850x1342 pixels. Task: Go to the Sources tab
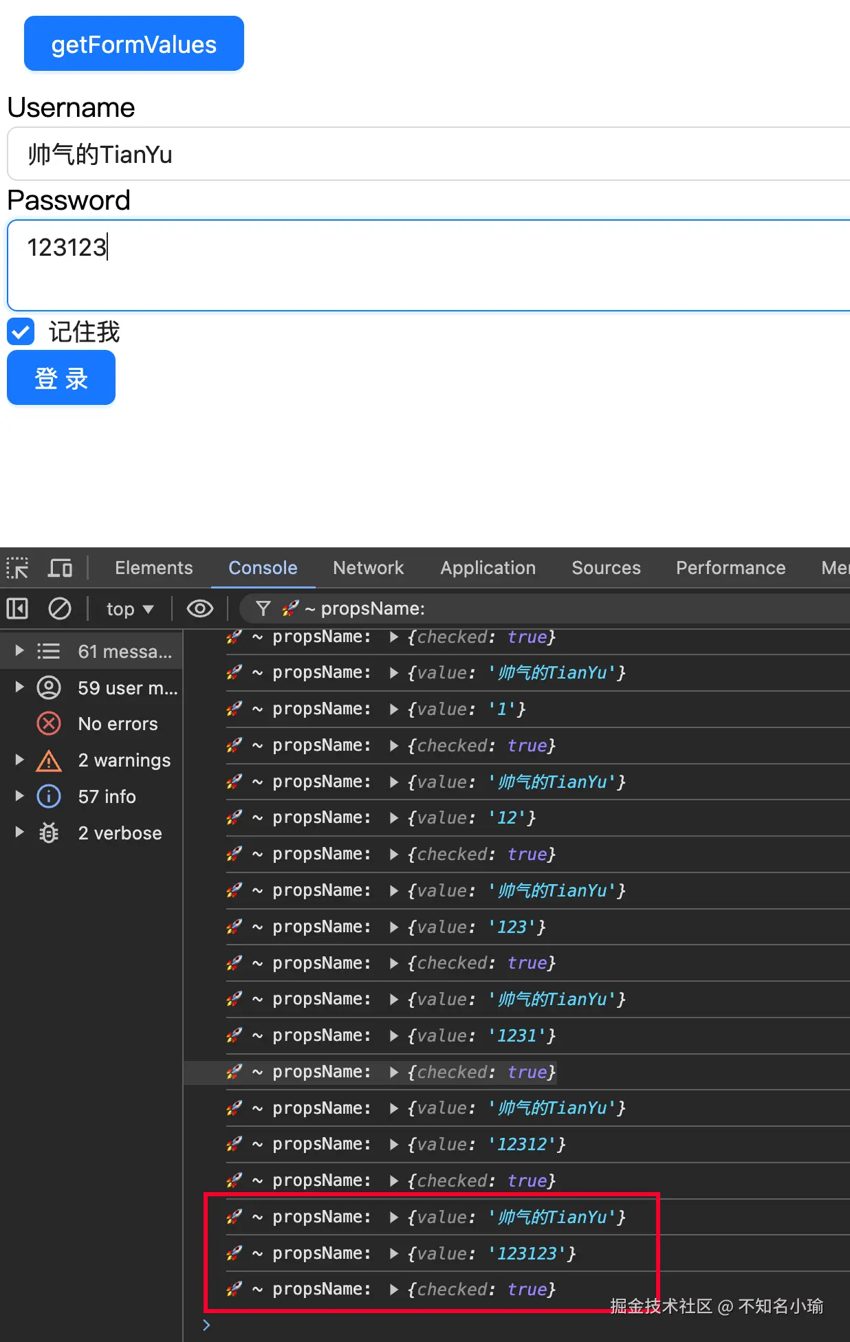click(x=606, y=568)
